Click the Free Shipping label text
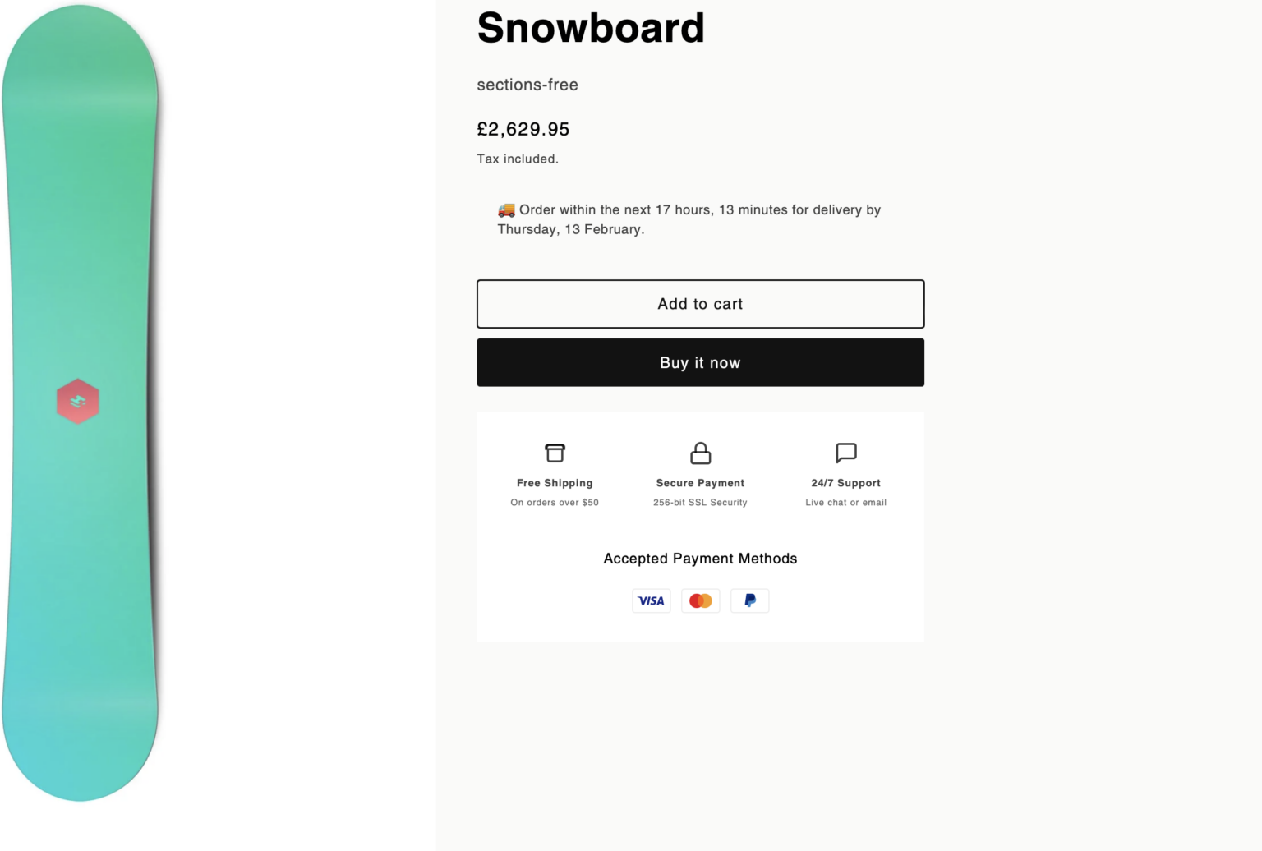This screenshot has height=851, width=1262. 555,483
